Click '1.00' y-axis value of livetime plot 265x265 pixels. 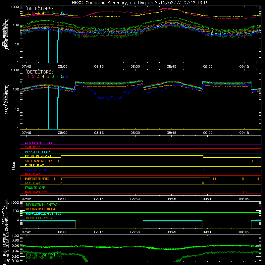coord(15,236)
